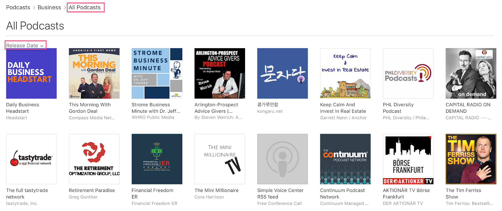This screenshot has width=502, height=211.
Task: Open the Release Date sort dropdown
Action: pos(25,45)
